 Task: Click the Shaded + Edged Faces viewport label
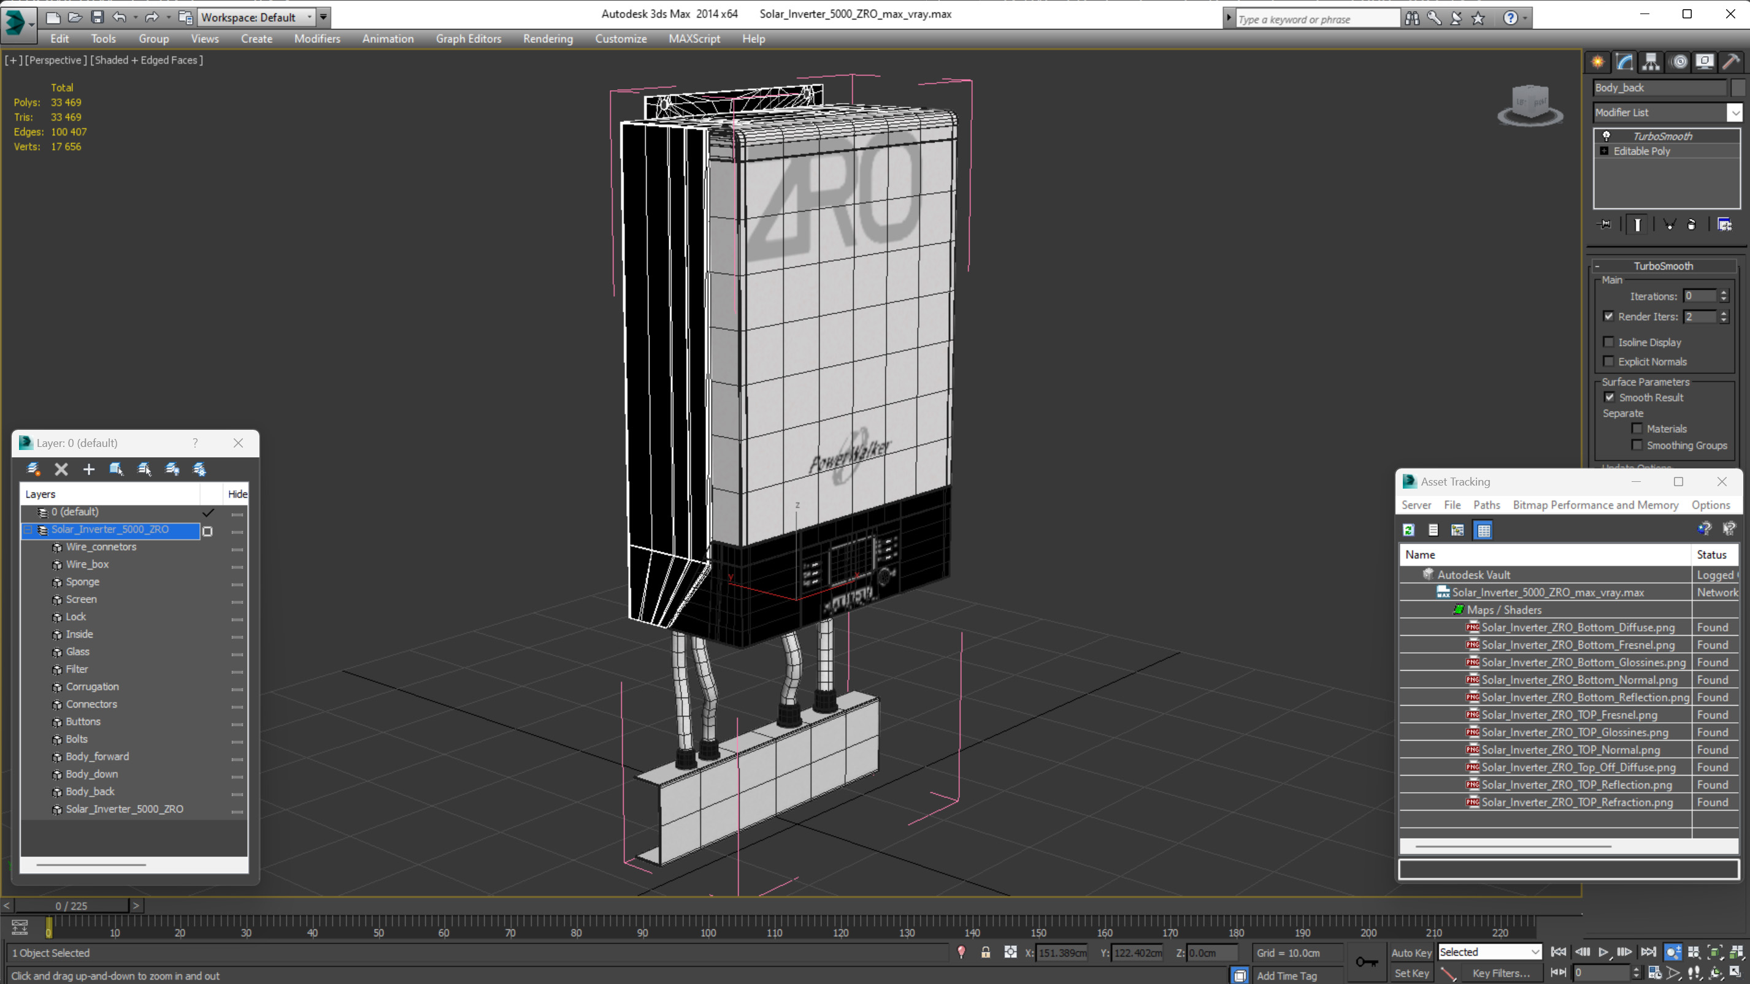tap(146, 59)
